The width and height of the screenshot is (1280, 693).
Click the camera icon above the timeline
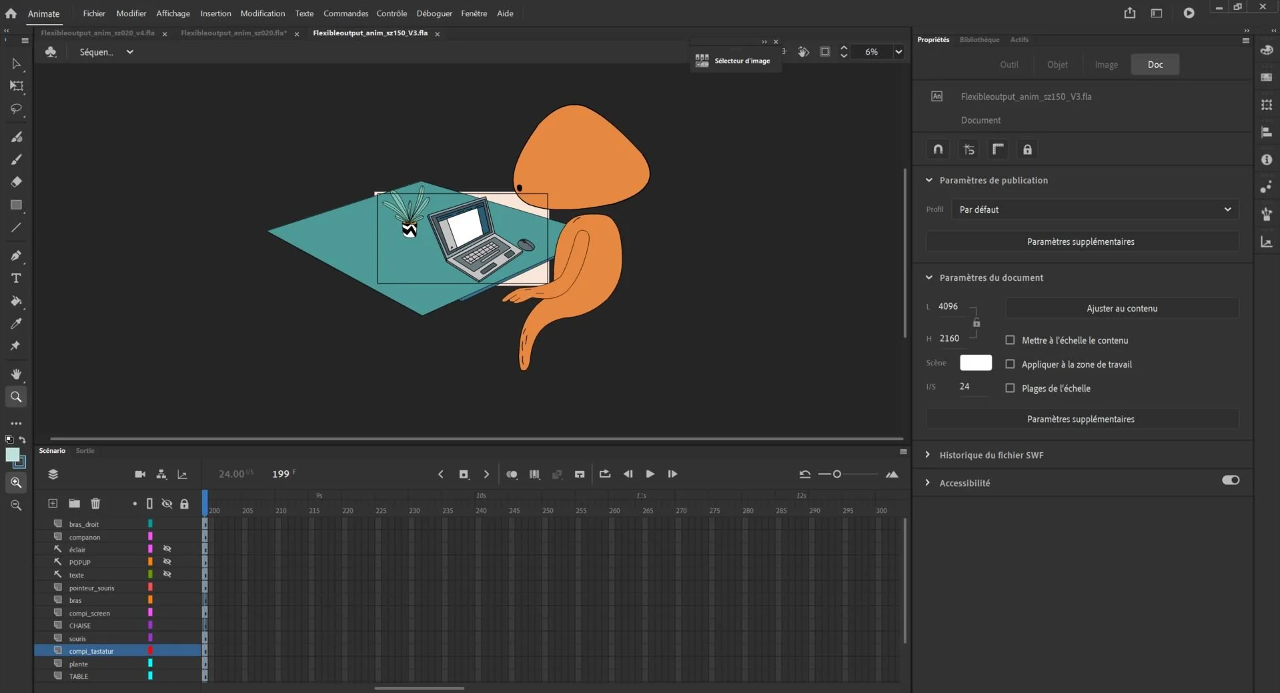tap(139, 474)
